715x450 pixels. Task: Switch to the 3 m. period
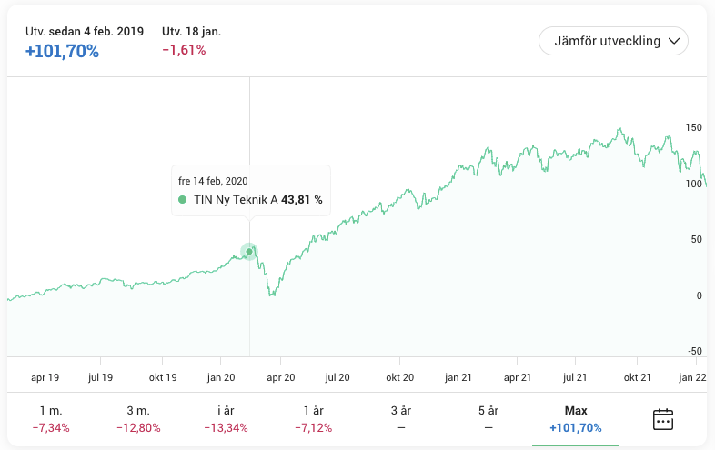(x=138, y=419)
